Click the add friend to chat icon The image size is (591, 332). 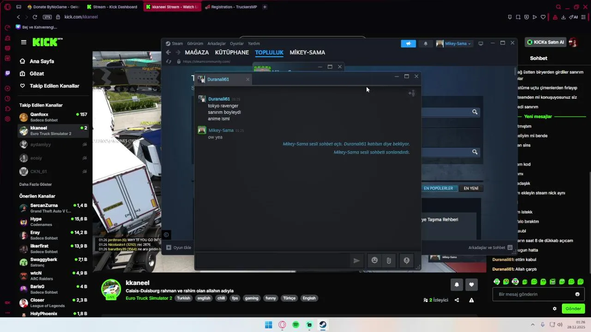coord(411,93)
